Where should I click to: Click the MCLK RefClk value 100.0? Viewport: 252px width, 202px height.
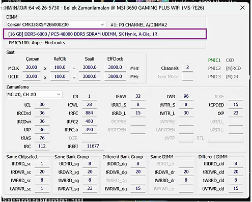coord(60,67)
